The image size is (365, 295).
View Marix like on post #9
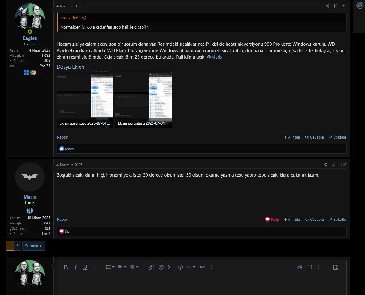(x=69, y=149)
